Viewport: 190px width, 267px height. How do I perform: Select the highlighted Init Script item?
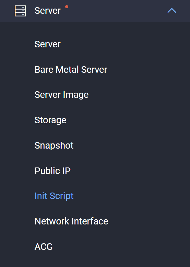click(54, 196)
